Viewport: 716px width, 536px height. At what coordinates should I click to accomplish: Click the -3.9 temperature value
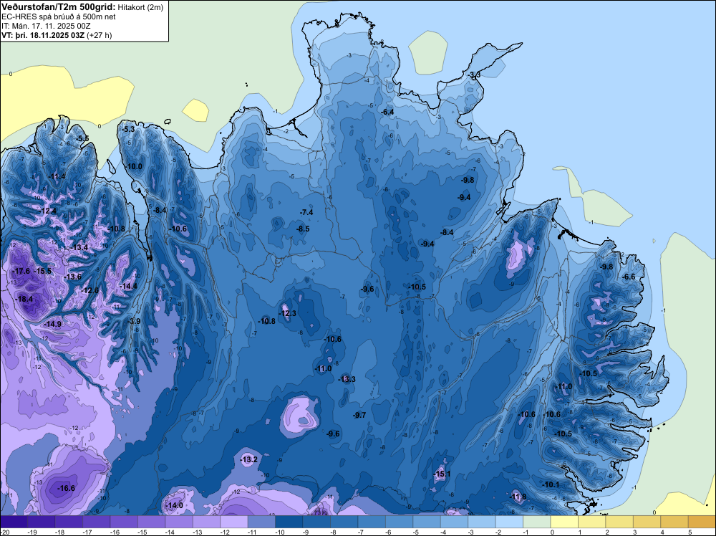134,321
